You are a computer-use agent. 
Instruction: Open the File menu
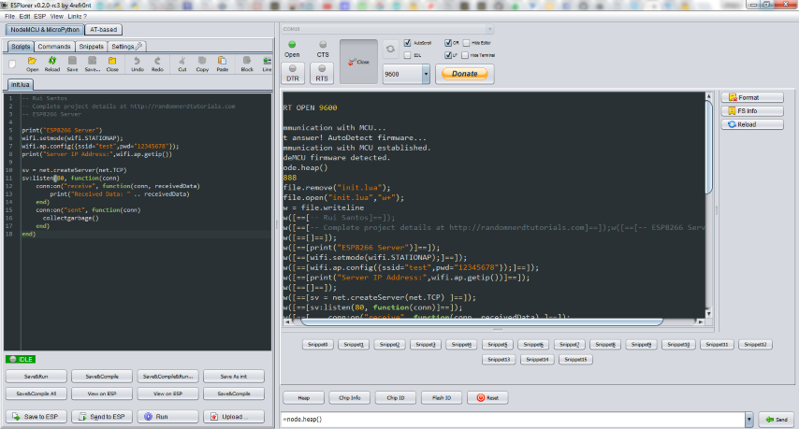coord(9,16)
